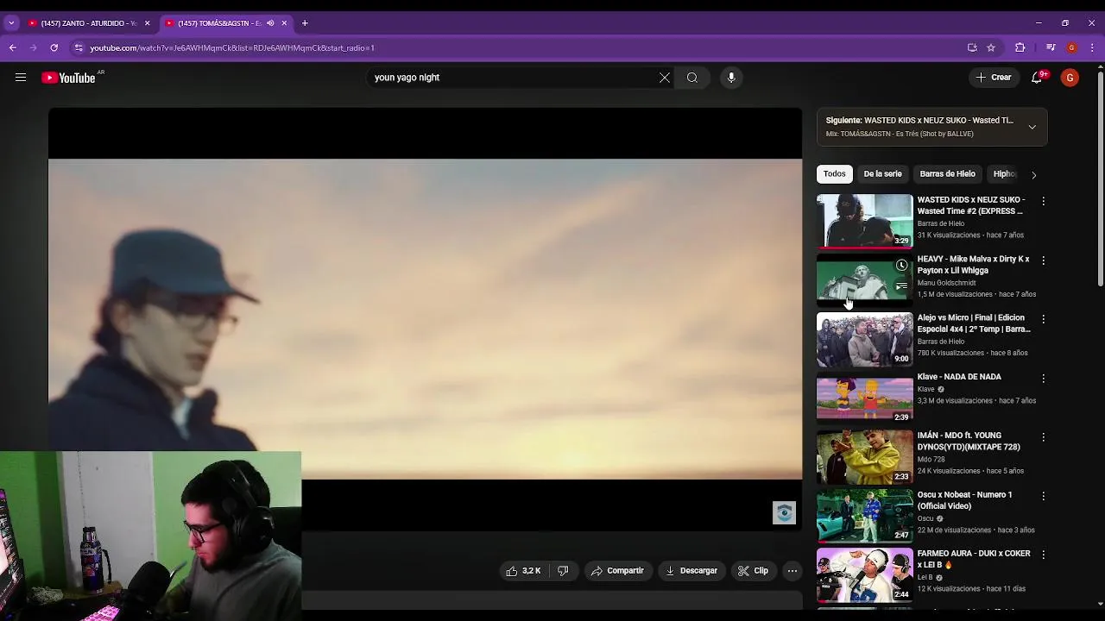Go to the YouTube home logo
This screenshot has height=621, width=1105.
click(x=68, y=78)
